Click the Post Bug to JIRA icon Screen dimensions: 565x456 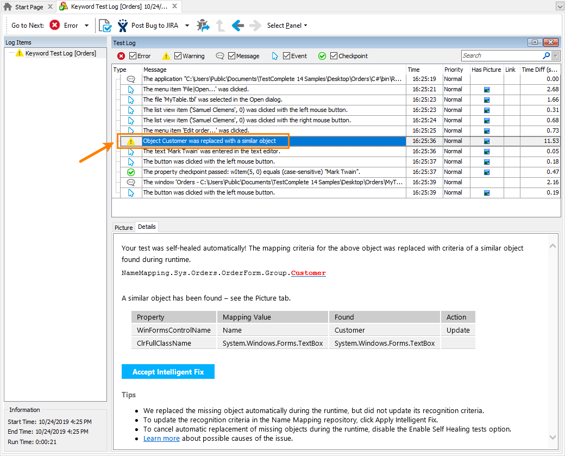pos(122,25)
